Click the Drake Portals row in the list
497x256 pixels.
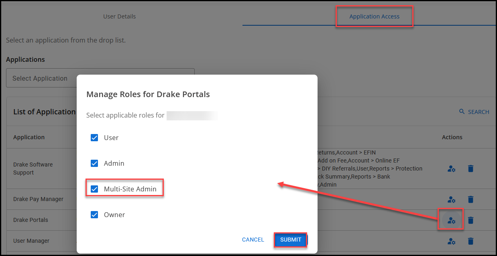click(30, 220)
